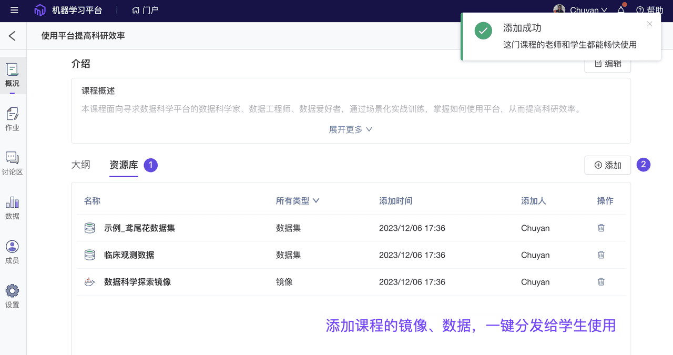Open 设置 in the sidebar

pos(12,296)
